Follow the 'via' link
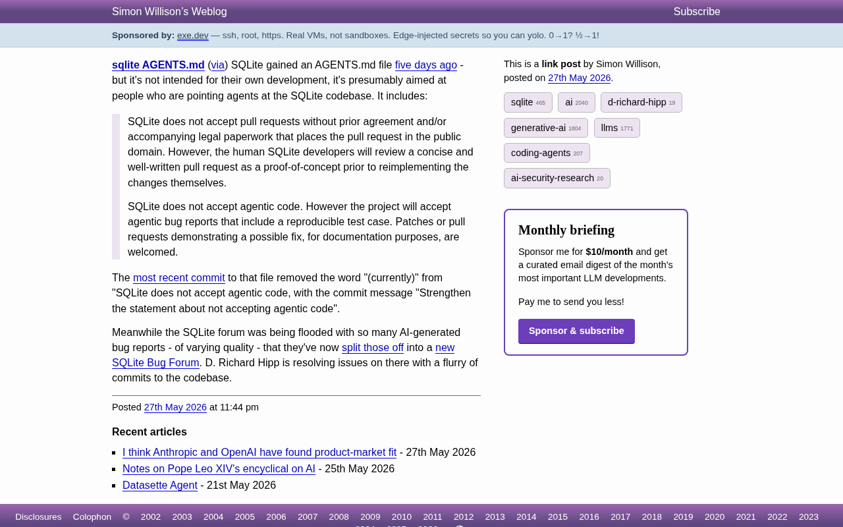843x527 pixels. (218, 65)
